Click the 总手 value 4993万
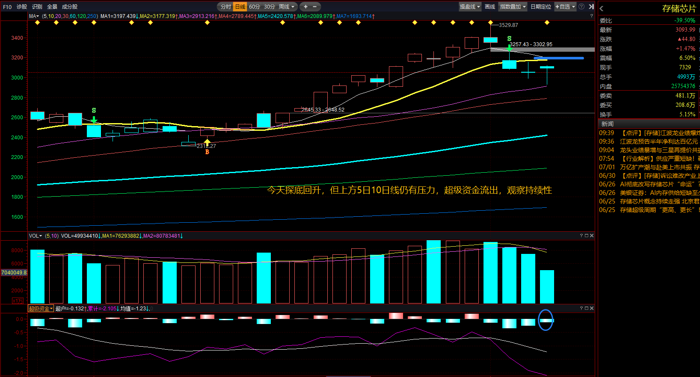700x377 pixels. click(686, 77)
